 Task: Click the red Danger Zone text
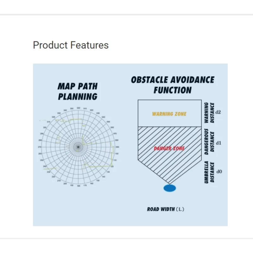(x=169, y=148)
